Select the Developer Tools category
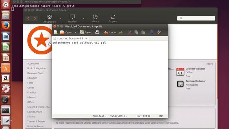229x129 pixels. 35,73
